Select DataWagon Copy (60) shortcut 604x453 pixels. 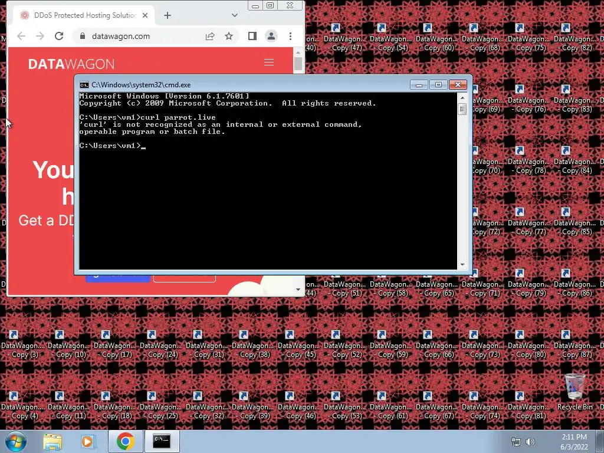point(437,37)
